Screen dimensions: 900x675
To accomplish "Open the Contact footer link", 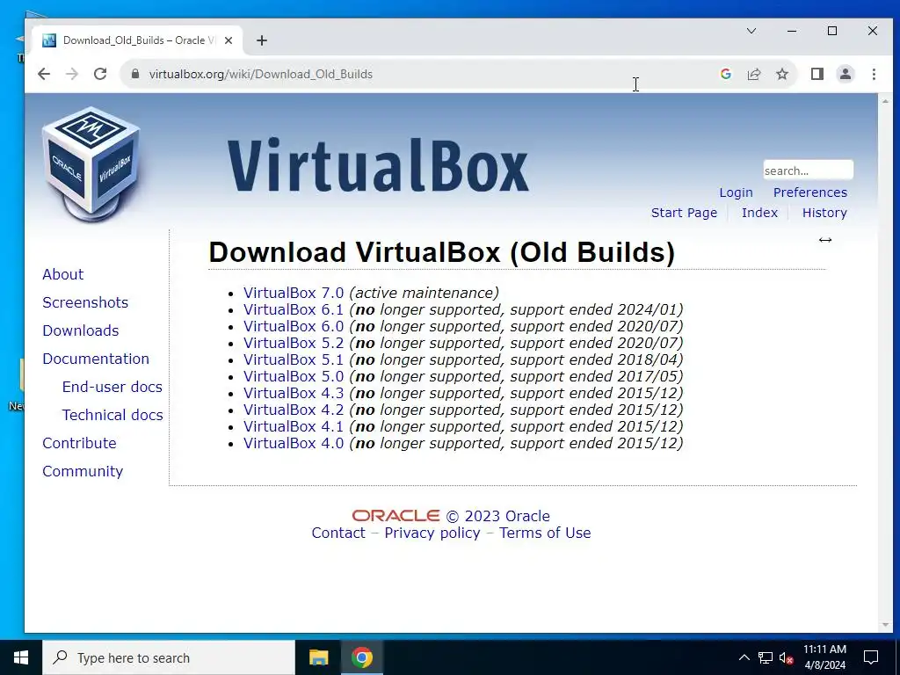I will tap(338, 533).
